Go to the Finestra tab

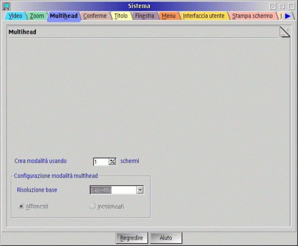pos(144,16)
